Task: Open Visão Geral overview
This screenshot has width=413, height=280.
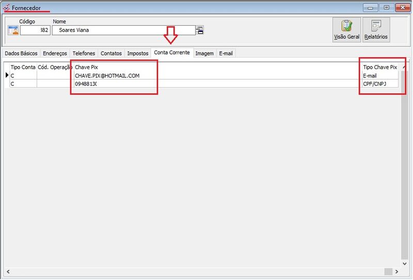Action: pos(346,30)
